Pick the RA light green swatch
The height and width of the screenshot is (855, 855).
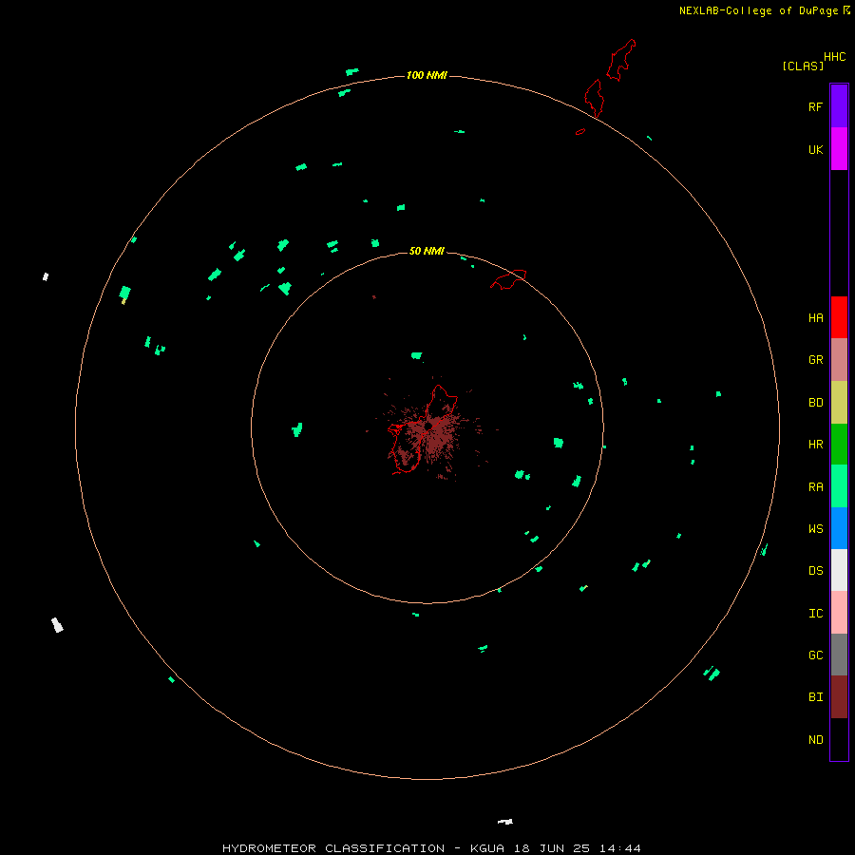[839, 486]
